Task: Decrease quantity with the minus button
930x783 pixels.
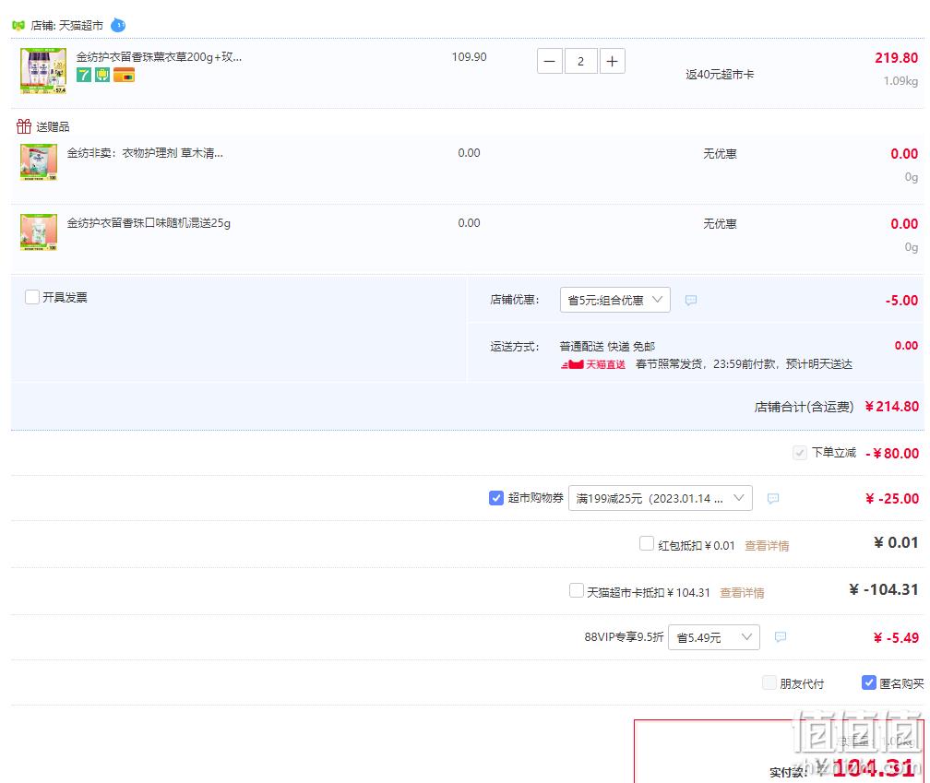Action: pos(549,61)
